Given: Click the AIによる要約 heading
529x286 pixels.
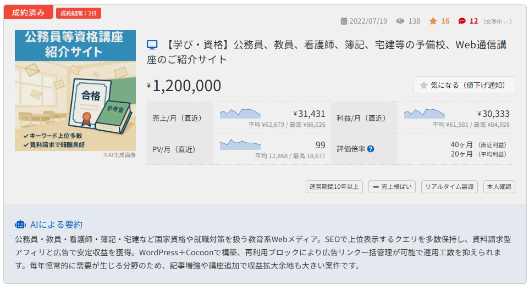Looking at the screenshot, I should point(56,225).
